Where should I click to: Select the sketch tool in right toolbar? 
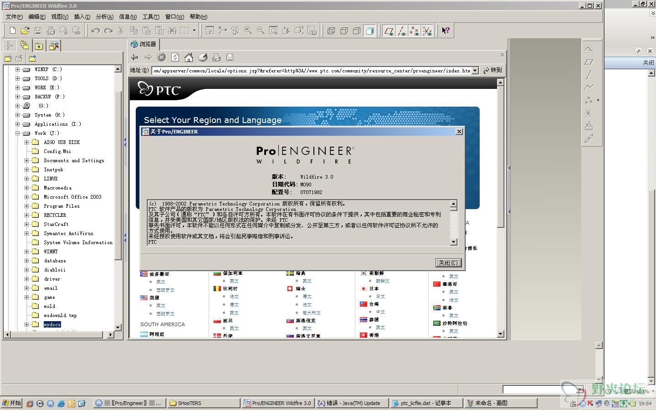click(x=589, y=49)
